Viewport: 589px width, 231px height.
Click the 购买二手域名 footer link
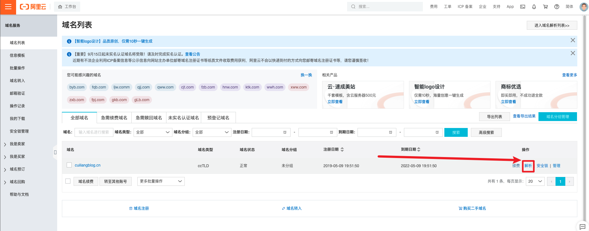point(472,208)
